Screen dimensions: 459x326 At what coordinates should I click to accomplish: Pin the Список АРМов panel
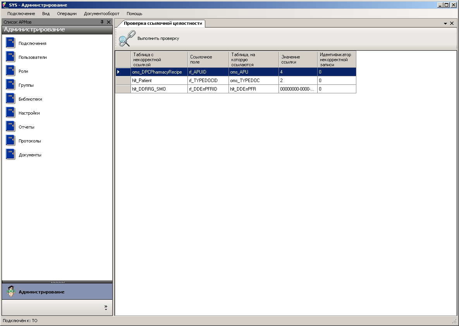click(102, 22)
